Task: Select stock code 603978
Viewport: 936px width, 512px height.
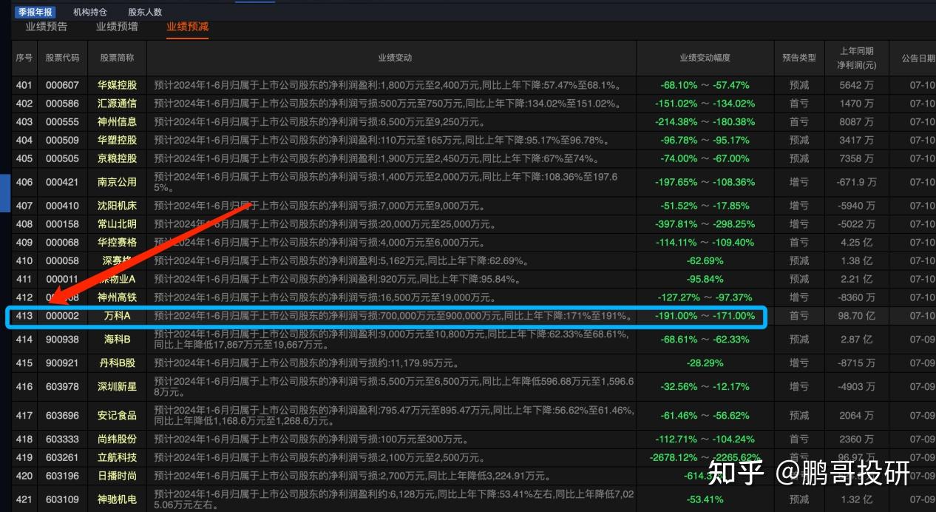Action: (62, 387)
